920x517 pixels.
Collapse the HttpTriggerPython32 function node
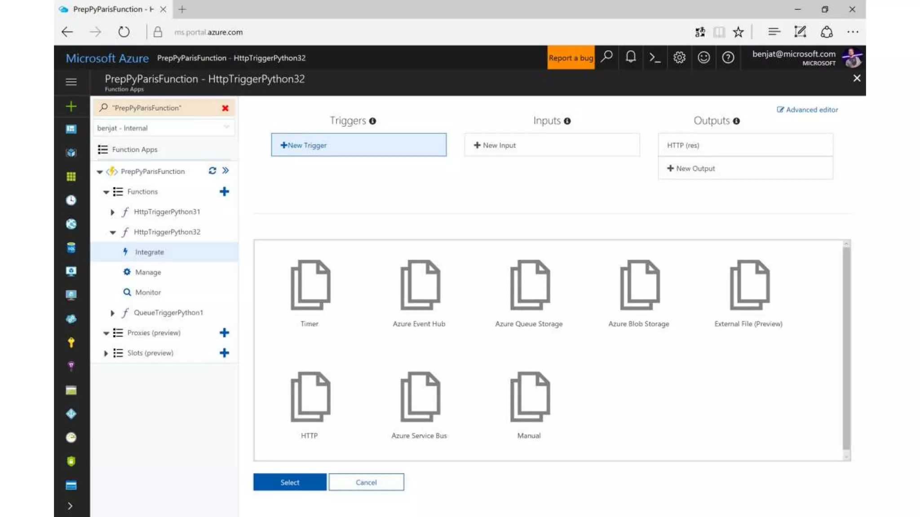click(113, 232)
